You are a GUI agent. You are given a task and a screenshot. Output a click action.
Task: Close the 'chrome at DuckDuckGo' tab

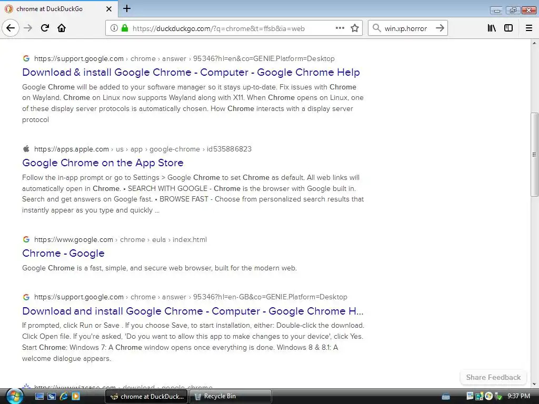coord(108,9)
